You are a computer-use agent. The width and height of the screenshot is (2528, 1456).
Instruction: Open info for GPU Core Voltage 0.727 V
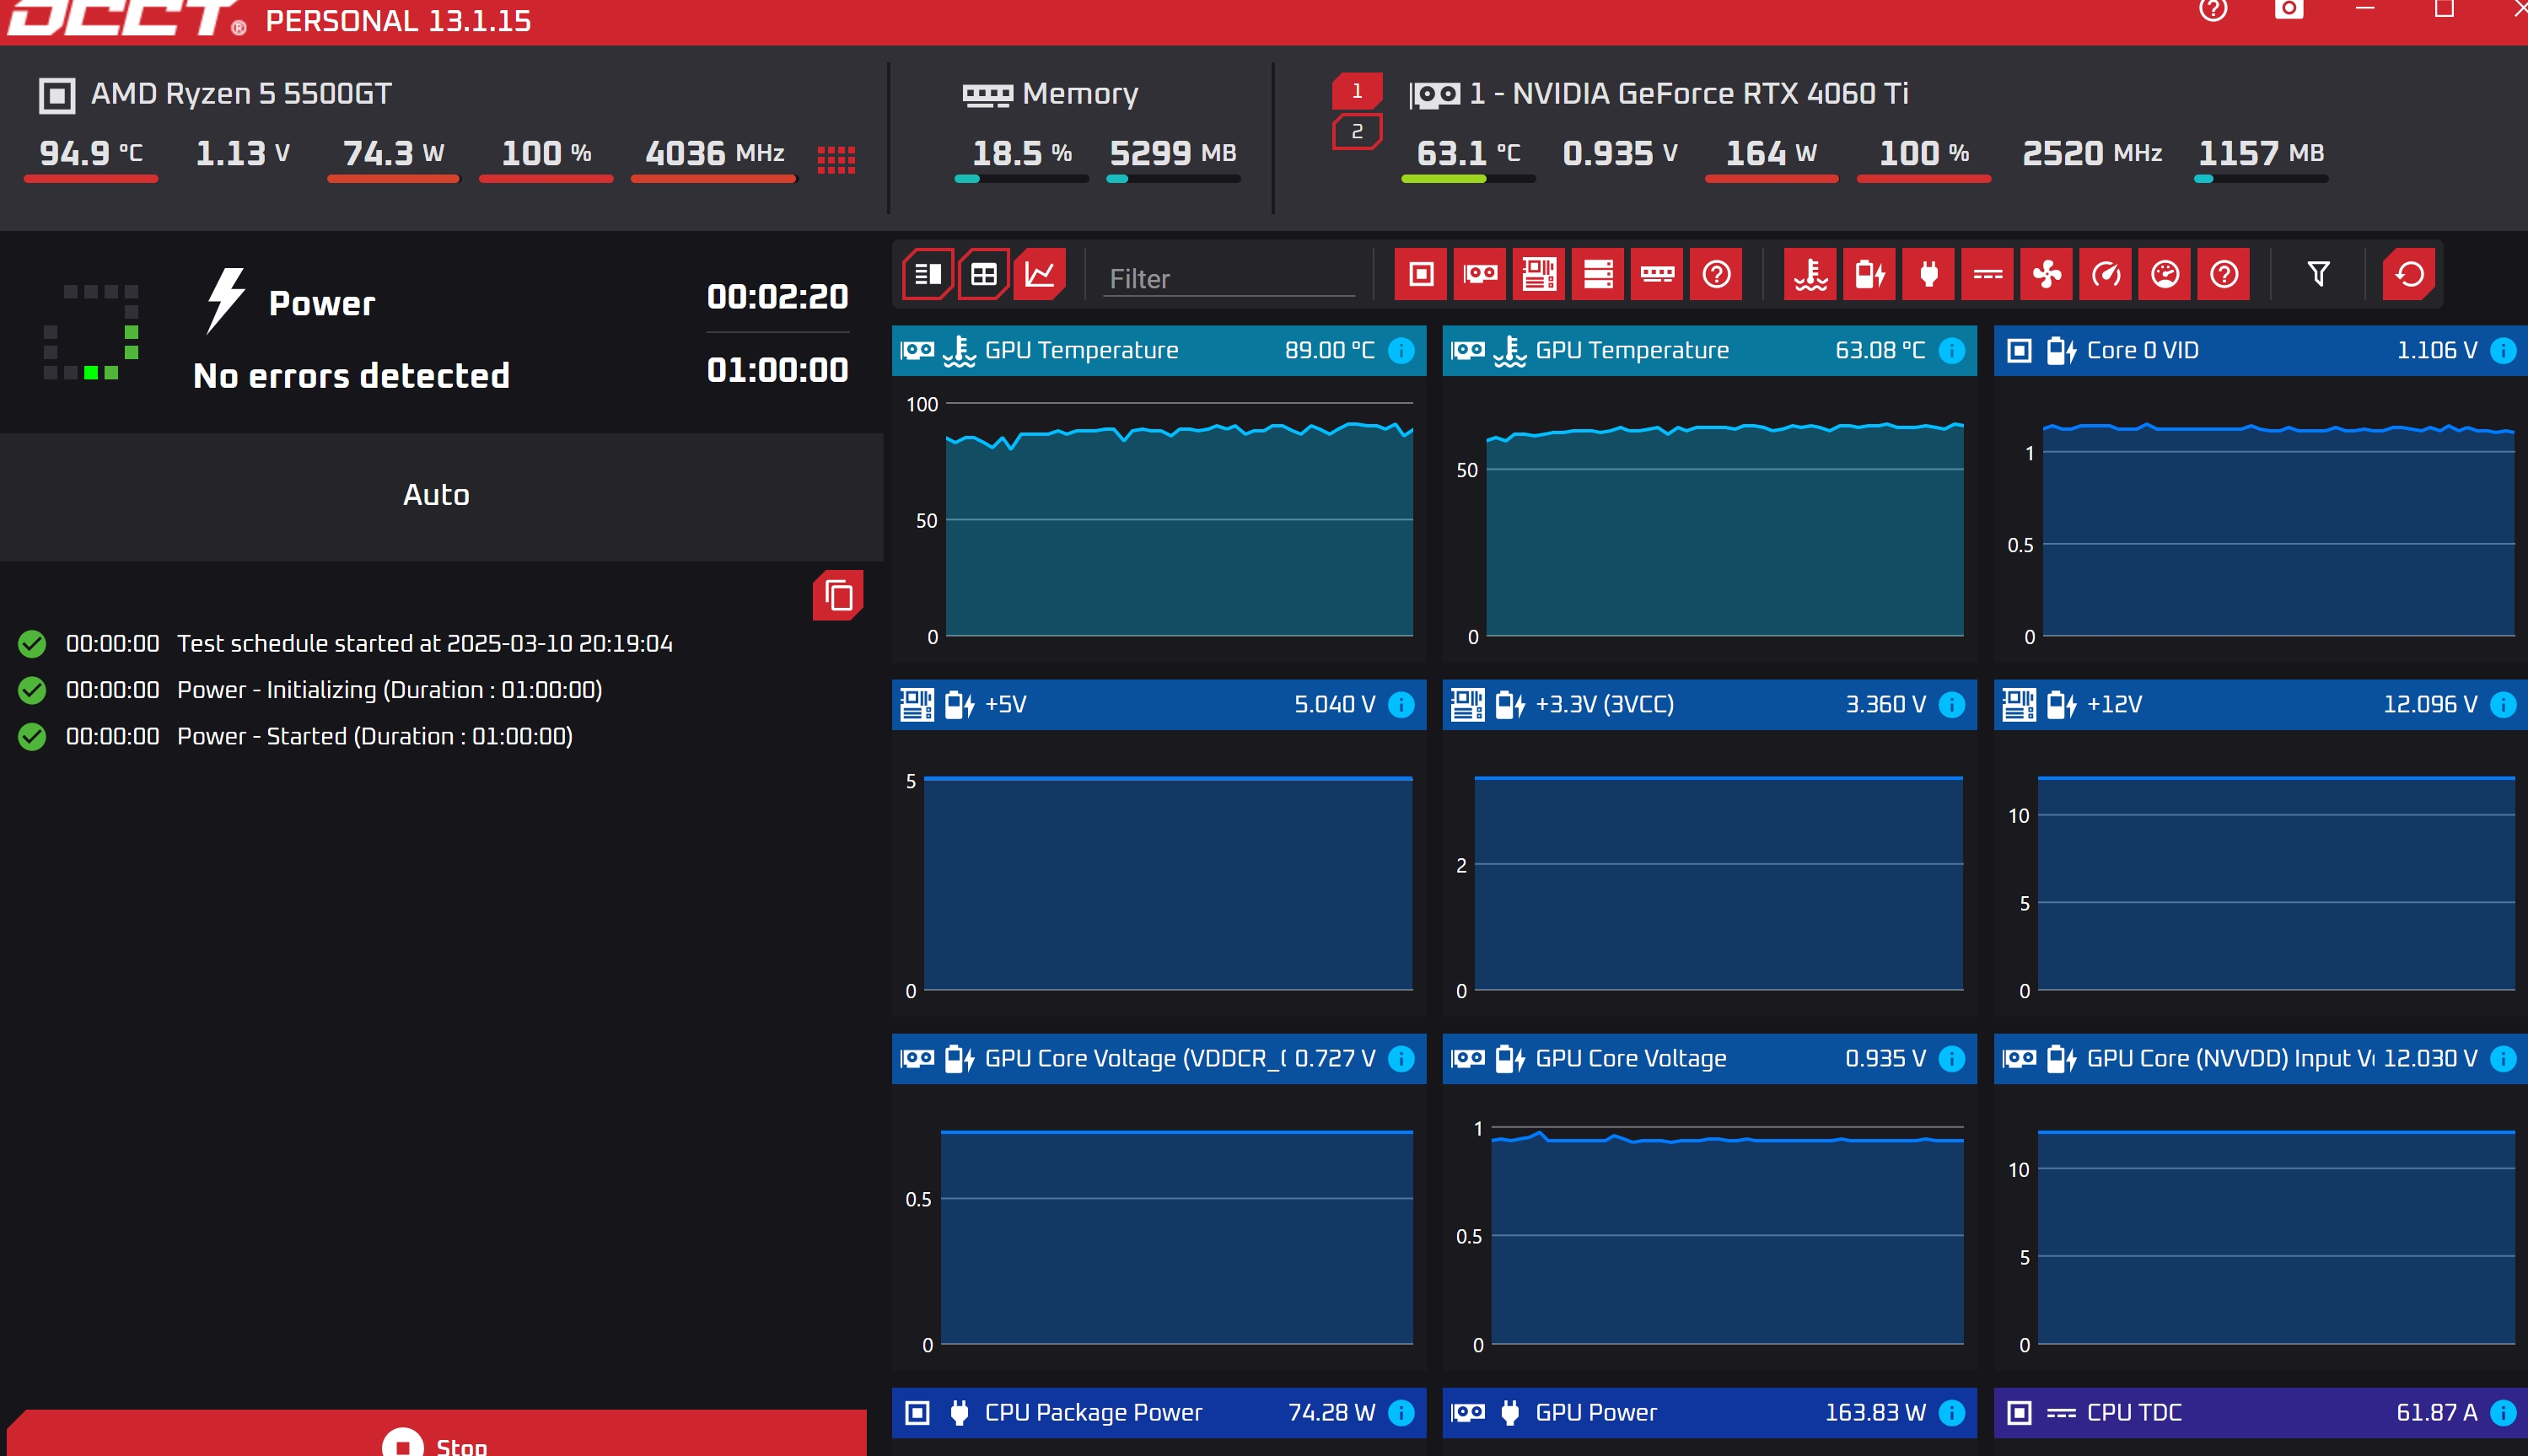(1402, 1059)
